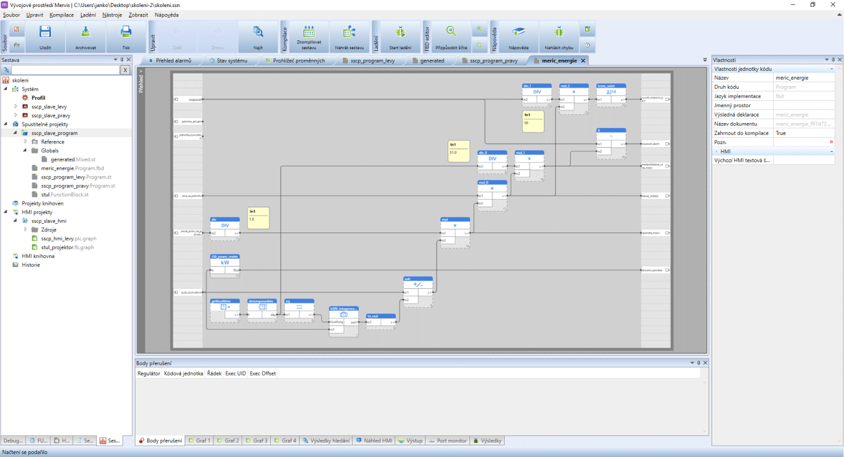Click the Archivovat toolbar icon
This screenshot has height=457, width=844.
pyautogui.click(x=86, y=33)
